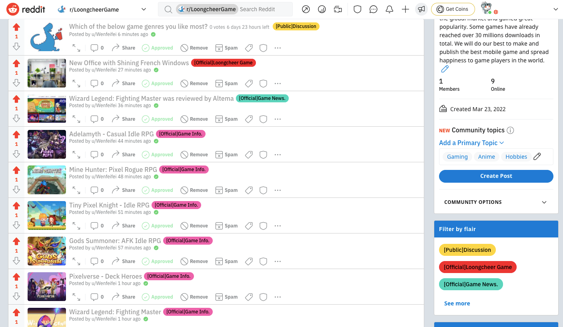Downvote the Gods Summoner post
The image size is (563, 327).
(16, 261)
